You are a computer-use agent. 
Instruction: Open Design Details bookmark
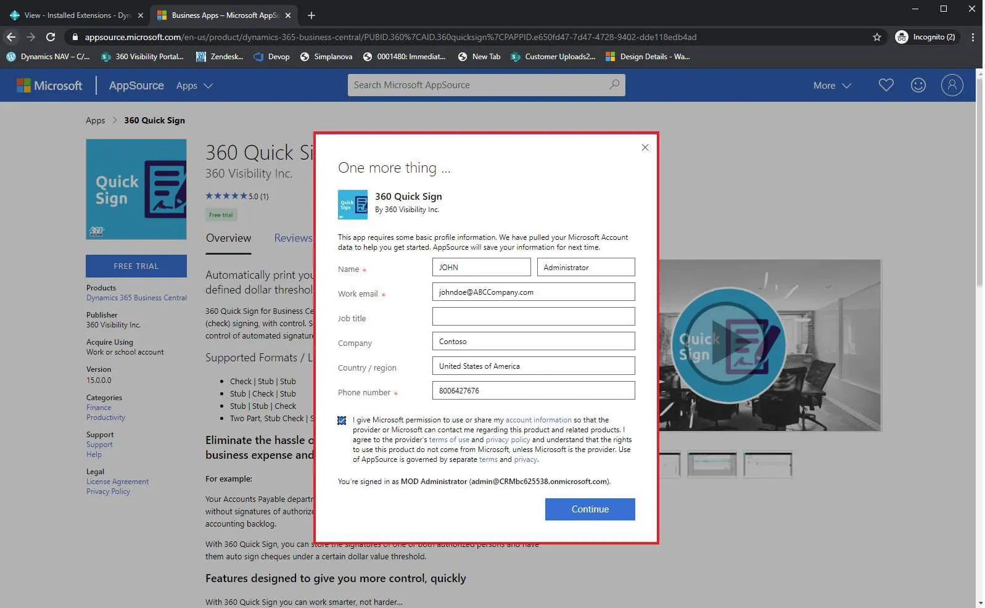(x=648, y=57)
